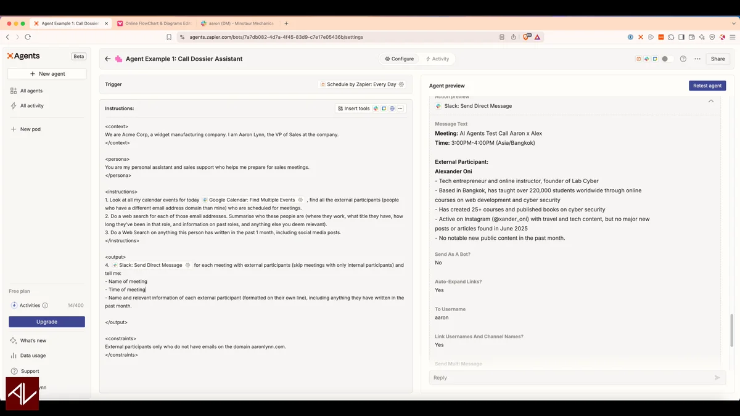Open a new browser tab with plus
Screen dimensions: 740x416
[x=286, y=23]
